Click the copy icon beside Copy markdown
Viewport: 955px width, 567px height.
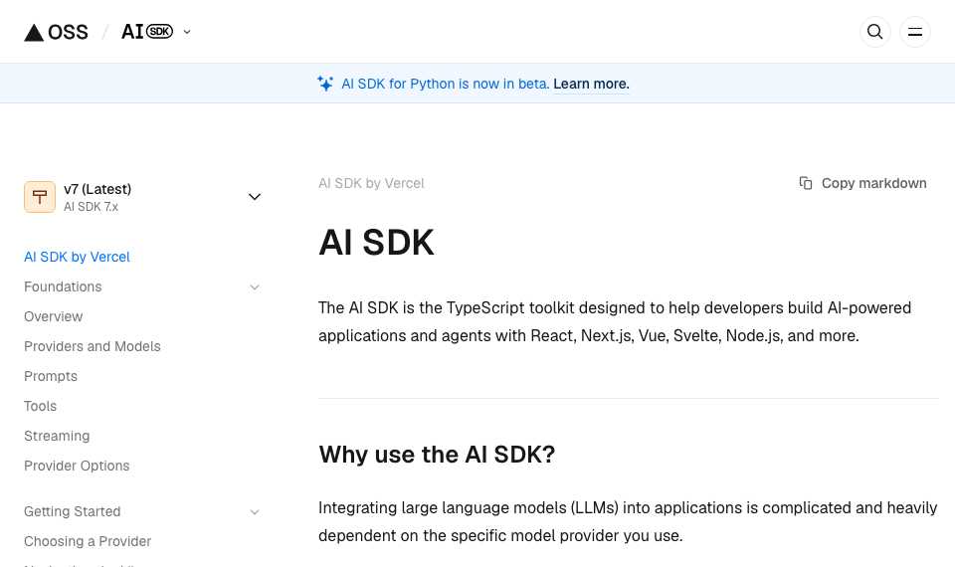coord(806,183)
